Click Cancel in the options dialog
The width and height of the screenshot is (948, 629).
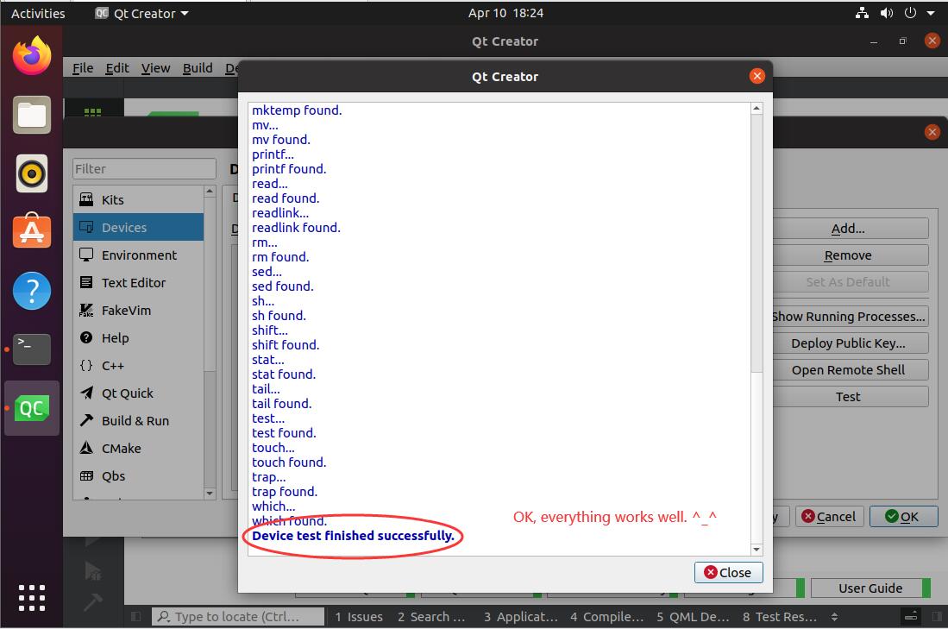[829, 517]
